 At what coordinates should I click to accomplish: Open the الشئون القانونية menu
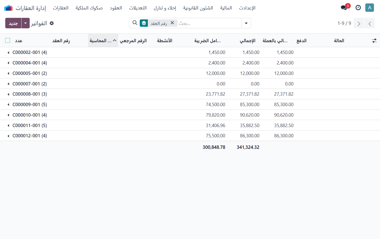tap(198, 8)
